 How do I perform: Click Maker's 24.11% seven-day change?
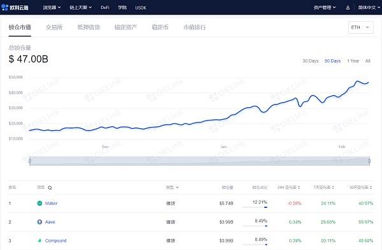pos(328,203)
